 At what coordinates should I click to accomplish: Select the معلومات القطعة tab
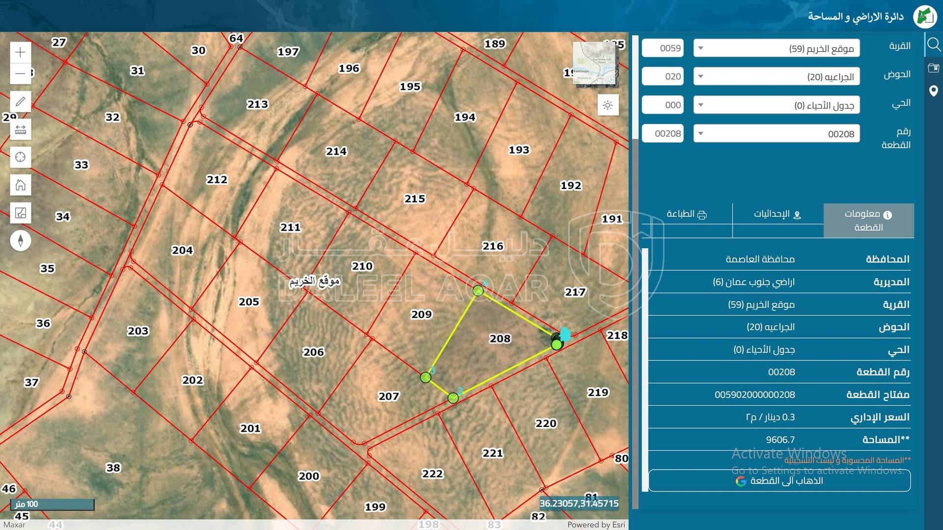pos(868,220)
